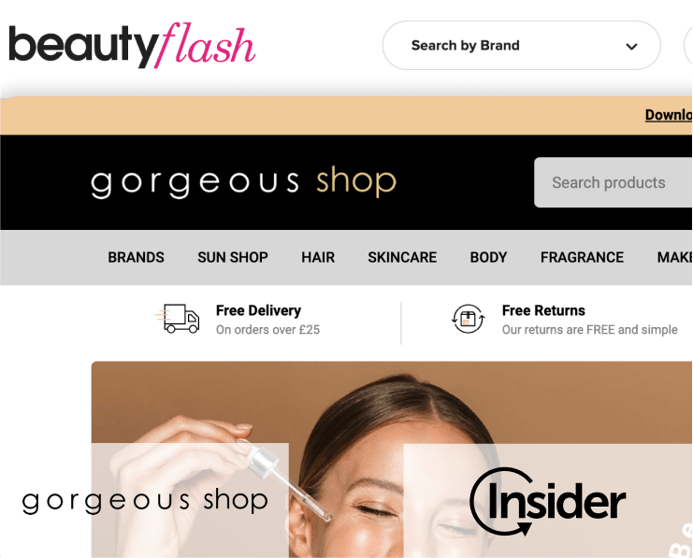Image resolution: width=693 pixels, height=558 pixels.
Task: Click the delivery truck icon
Action: 178,318
